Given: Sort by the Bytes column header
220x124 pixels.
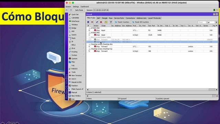Looking at the screenshot, I should tap(208, 26).
